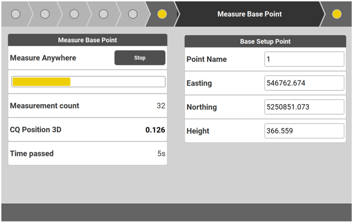Image resolution: width=352 pixels, height=222 pixels.
Task: Click the yellow step circle left of title
Action: 162,14
